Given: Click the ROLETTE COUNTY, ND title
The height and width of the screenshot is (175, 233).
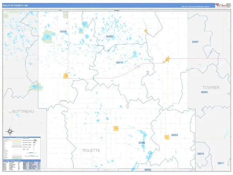Looking at the screenshot, I should [15, 5].
